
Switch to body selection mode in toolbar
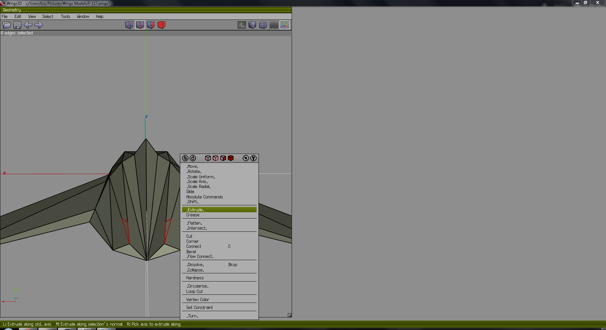tap(162, 25)
